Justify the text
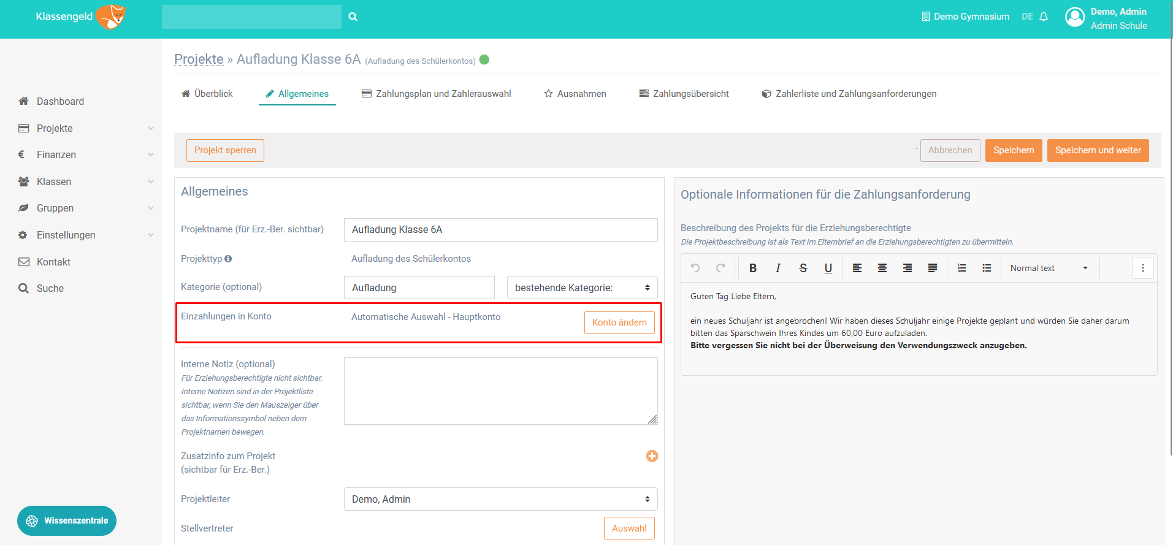The image size is (1173, 545). (x=933, y=268)
